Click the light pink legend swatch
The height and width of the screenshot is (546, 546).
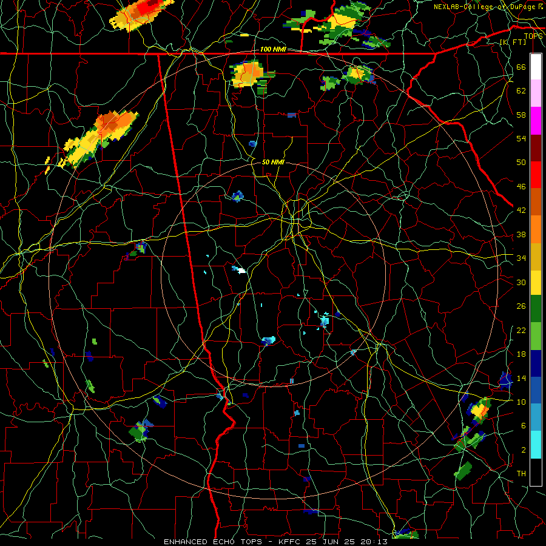click(x=536, y=93)
